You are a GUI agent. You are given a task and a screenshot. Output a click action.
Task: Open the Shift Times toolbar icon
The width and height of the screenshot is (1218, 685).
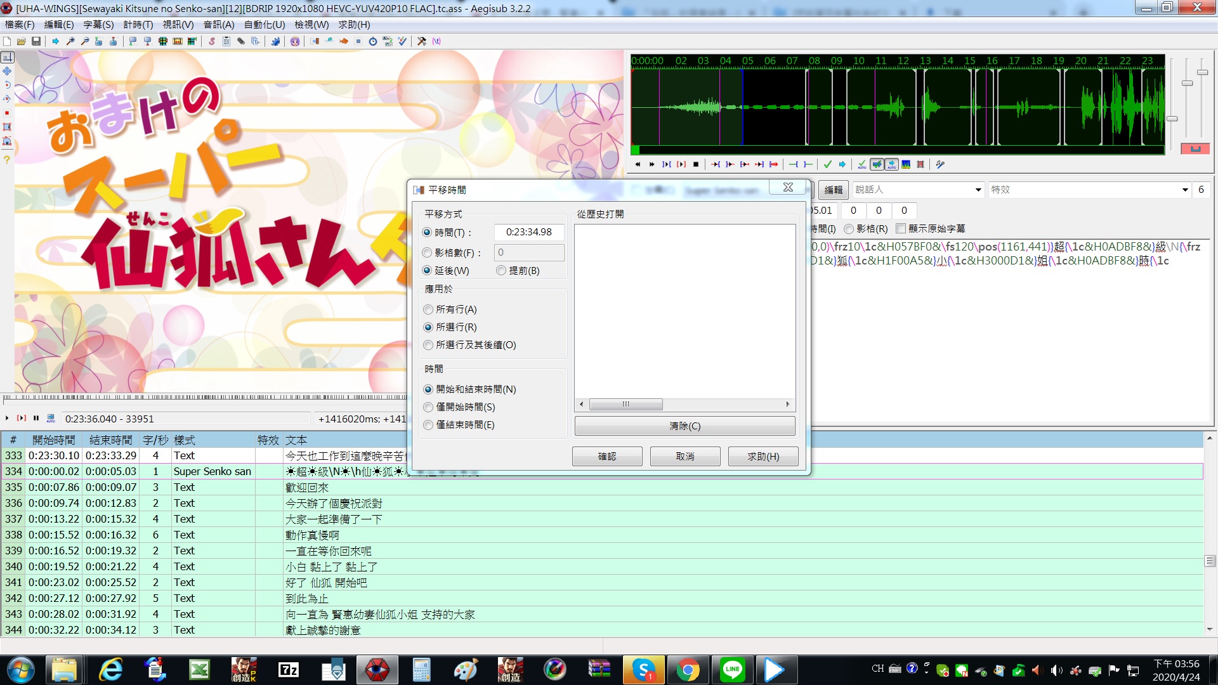(x=315, y=41)
